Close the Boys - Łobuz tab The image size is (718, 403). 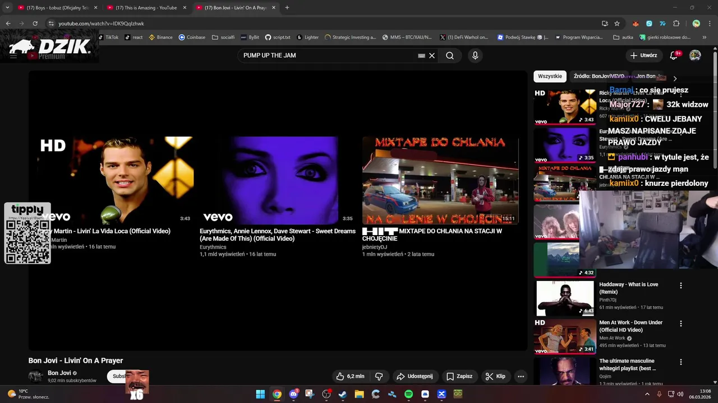click(95, 8)
